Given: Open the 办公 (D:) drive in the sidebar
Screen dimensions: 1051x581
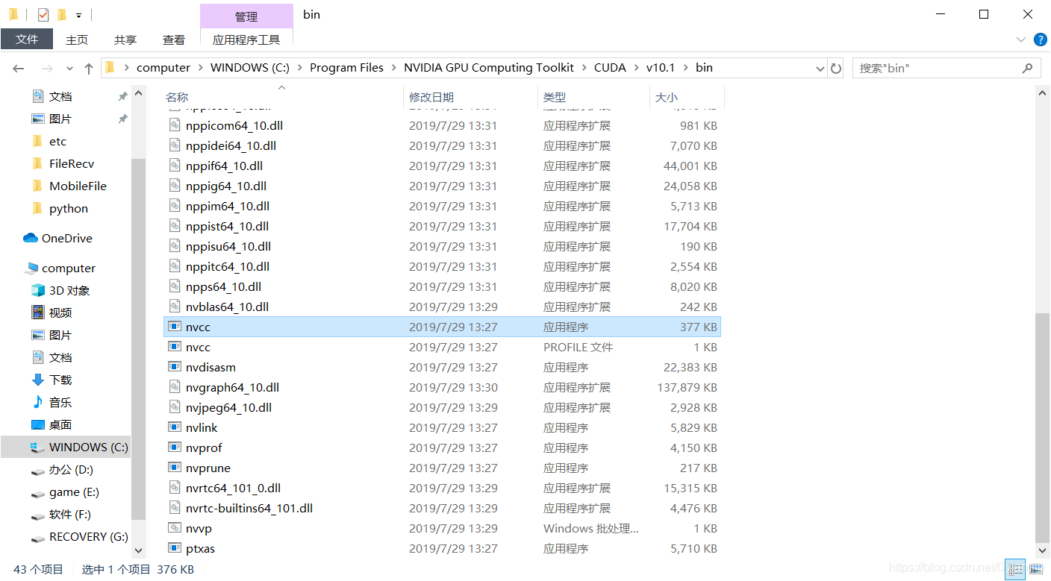Looking at the screenshot, I should coord(71,469).
